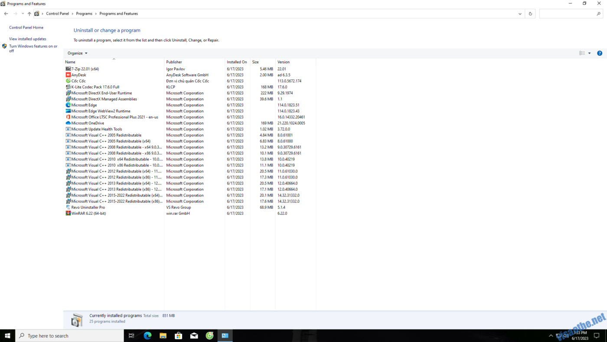
Task: Select the Revo Uninstaller Pro icon
Action: pyautogui.click(x=68, y=207)
